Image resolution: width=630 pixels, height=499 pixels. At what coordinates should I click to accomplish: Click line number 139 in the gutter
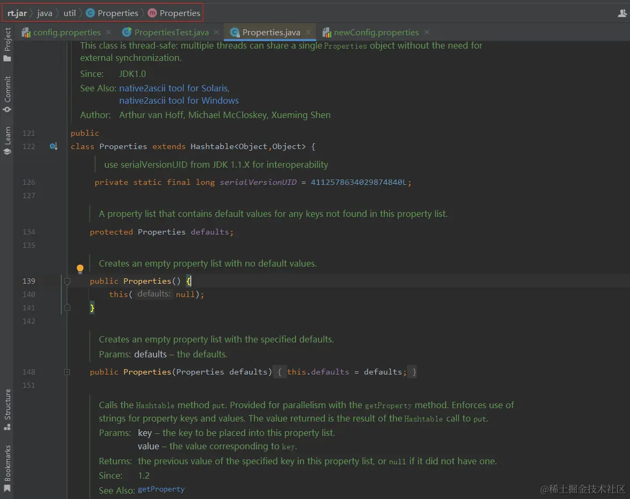28,281
